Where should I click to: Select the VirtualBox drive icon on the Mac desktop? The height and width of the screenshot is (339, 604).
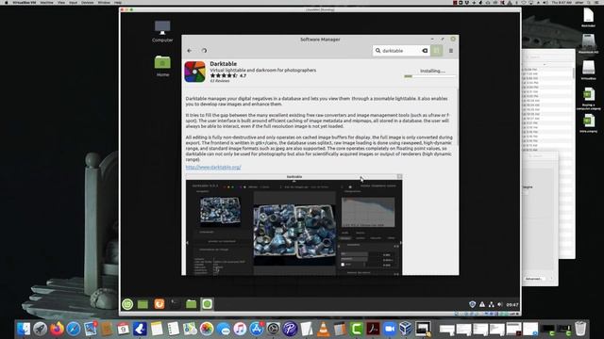point(588,70)
